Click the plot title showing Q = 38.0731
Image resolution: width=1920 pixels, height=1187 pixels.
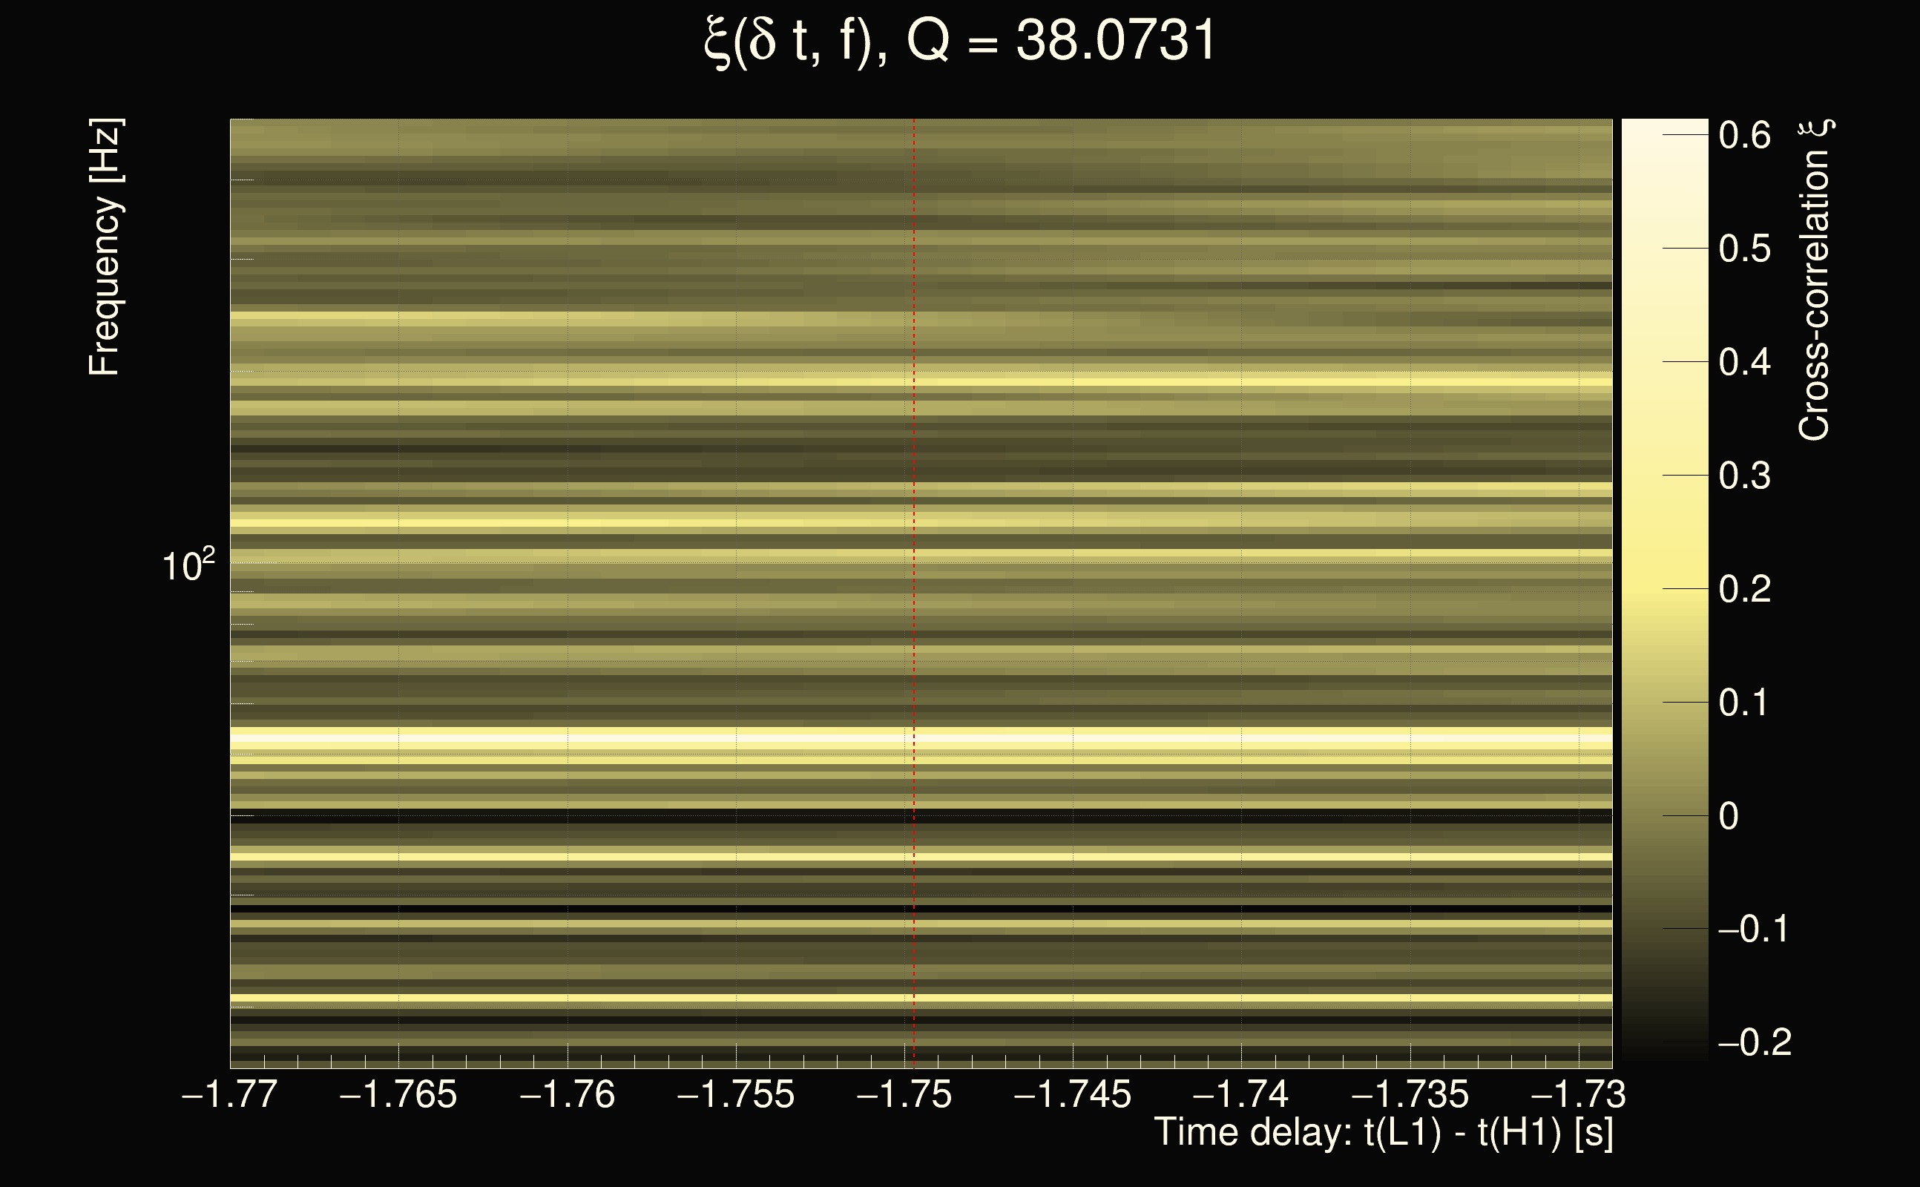tap(959, 41)
